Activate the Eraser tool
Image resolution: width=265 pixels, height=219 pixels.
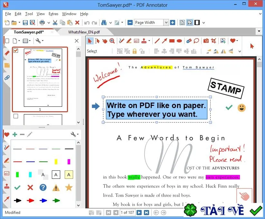[189, 41]
